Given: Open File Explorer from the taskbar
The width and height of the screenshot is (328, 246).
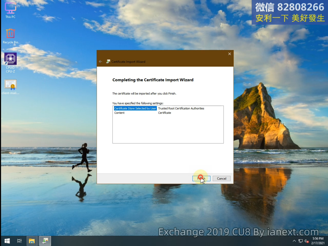Looking at the screenshot, I should click(x=32, y=241).
